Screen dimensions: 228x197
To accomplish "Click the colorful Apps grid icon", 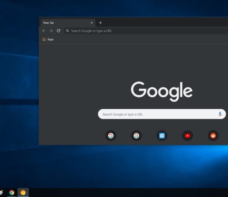I will (x=44, y=39).
